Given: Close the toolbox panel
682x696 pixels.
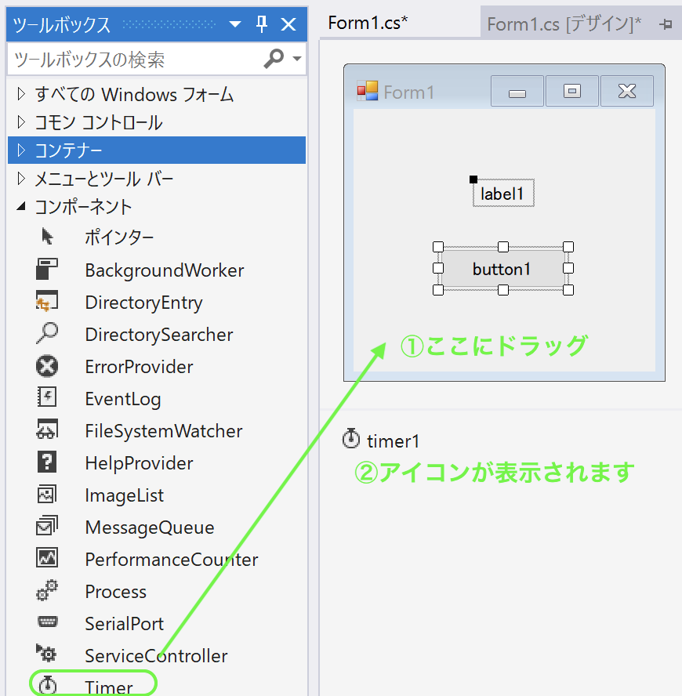Looking at the screenshot, I should pyautogui.click(x=288, y=24).
